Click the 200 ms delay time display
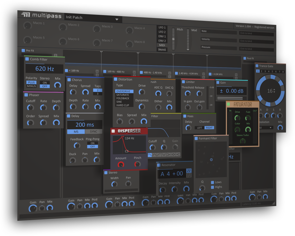 (x=84, y=125)
